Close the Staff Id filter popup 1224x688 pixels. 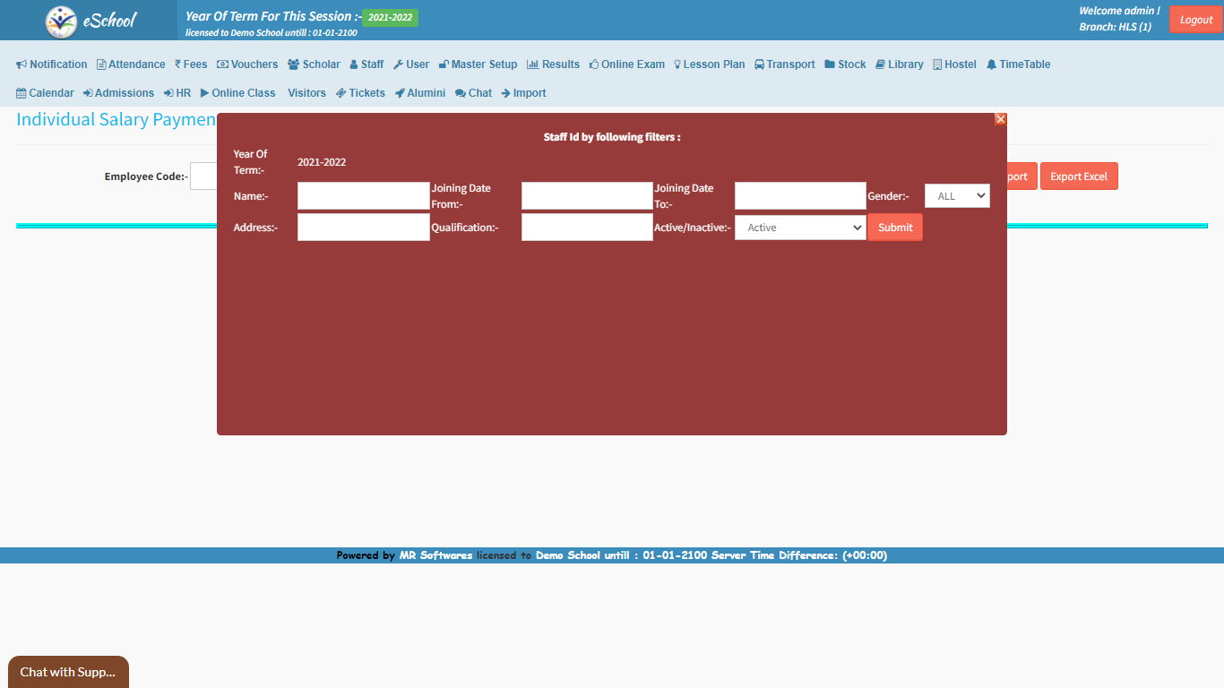coord(1001,119)
